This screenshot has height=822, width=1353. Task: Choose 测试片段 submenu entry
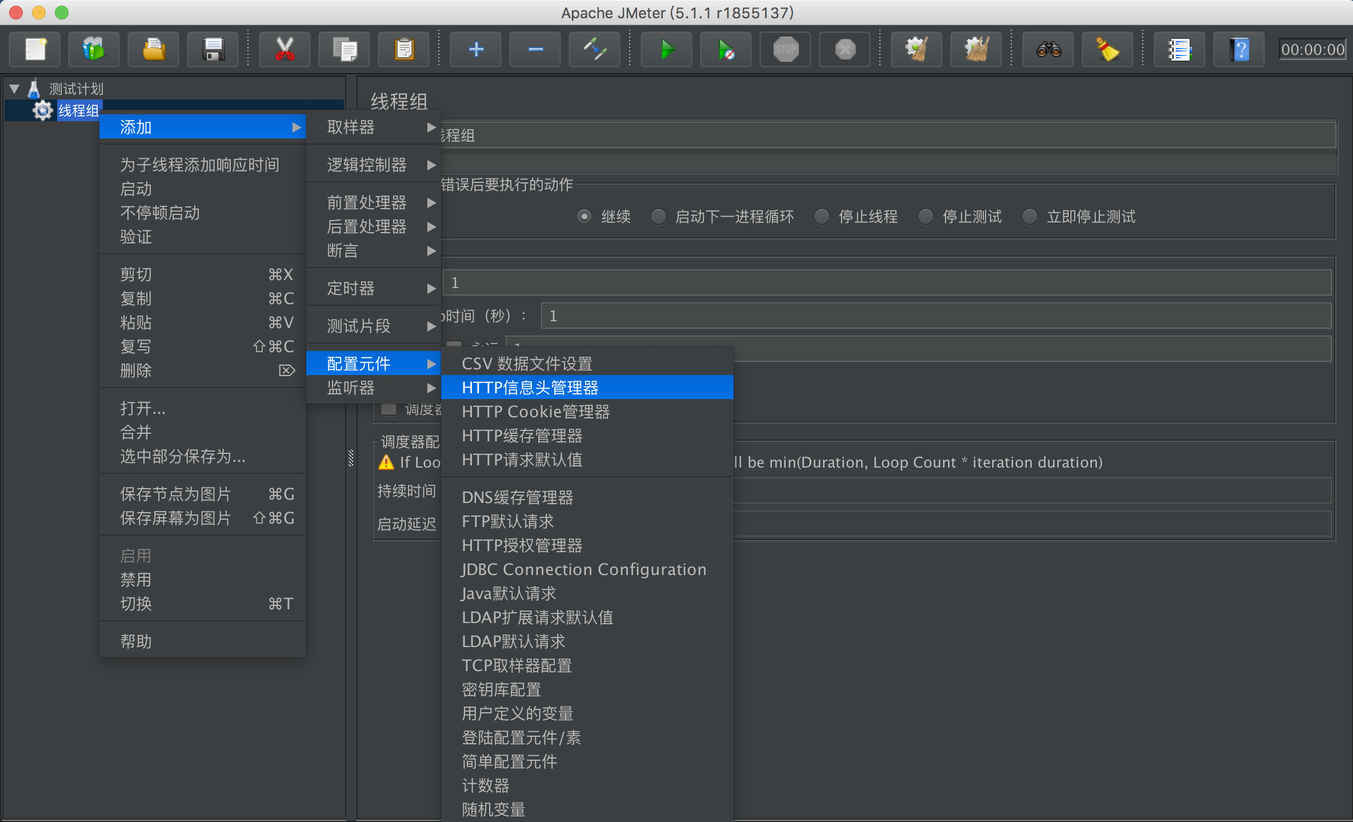[374, 326]
